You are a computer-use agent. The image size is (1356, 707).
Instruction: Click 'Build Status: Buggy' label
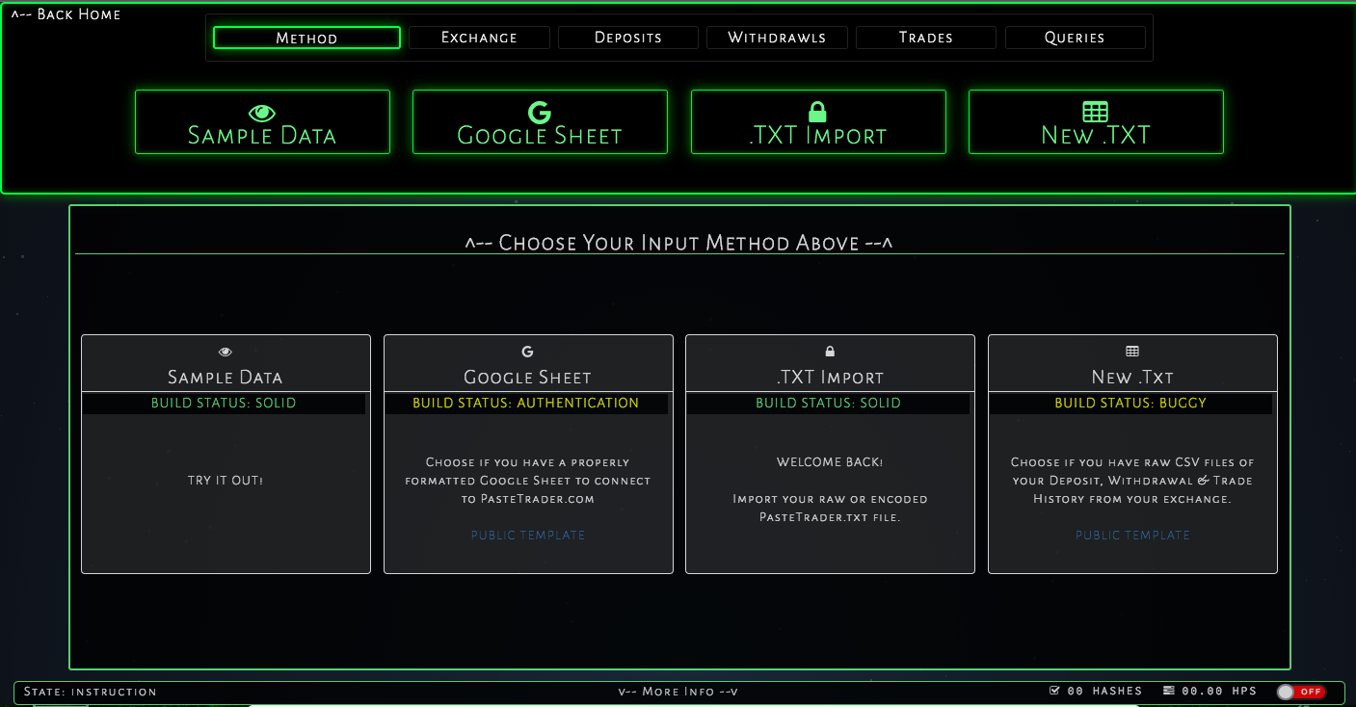[x=1130, y=404]
